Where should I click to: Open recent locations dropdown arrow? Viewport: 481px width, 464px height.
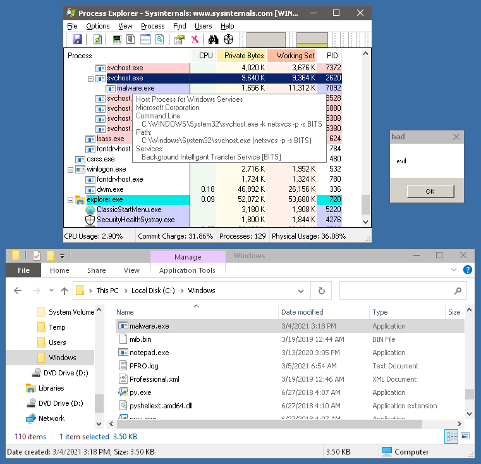[x=51, y=291]
